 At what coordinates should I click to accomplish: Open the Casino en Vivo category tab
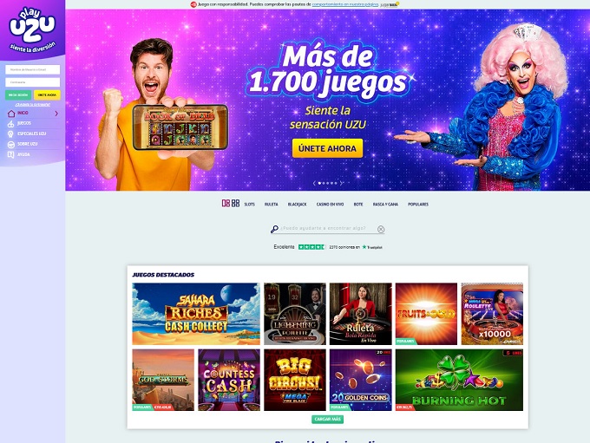pyautogui.click(x=330, y=205)
